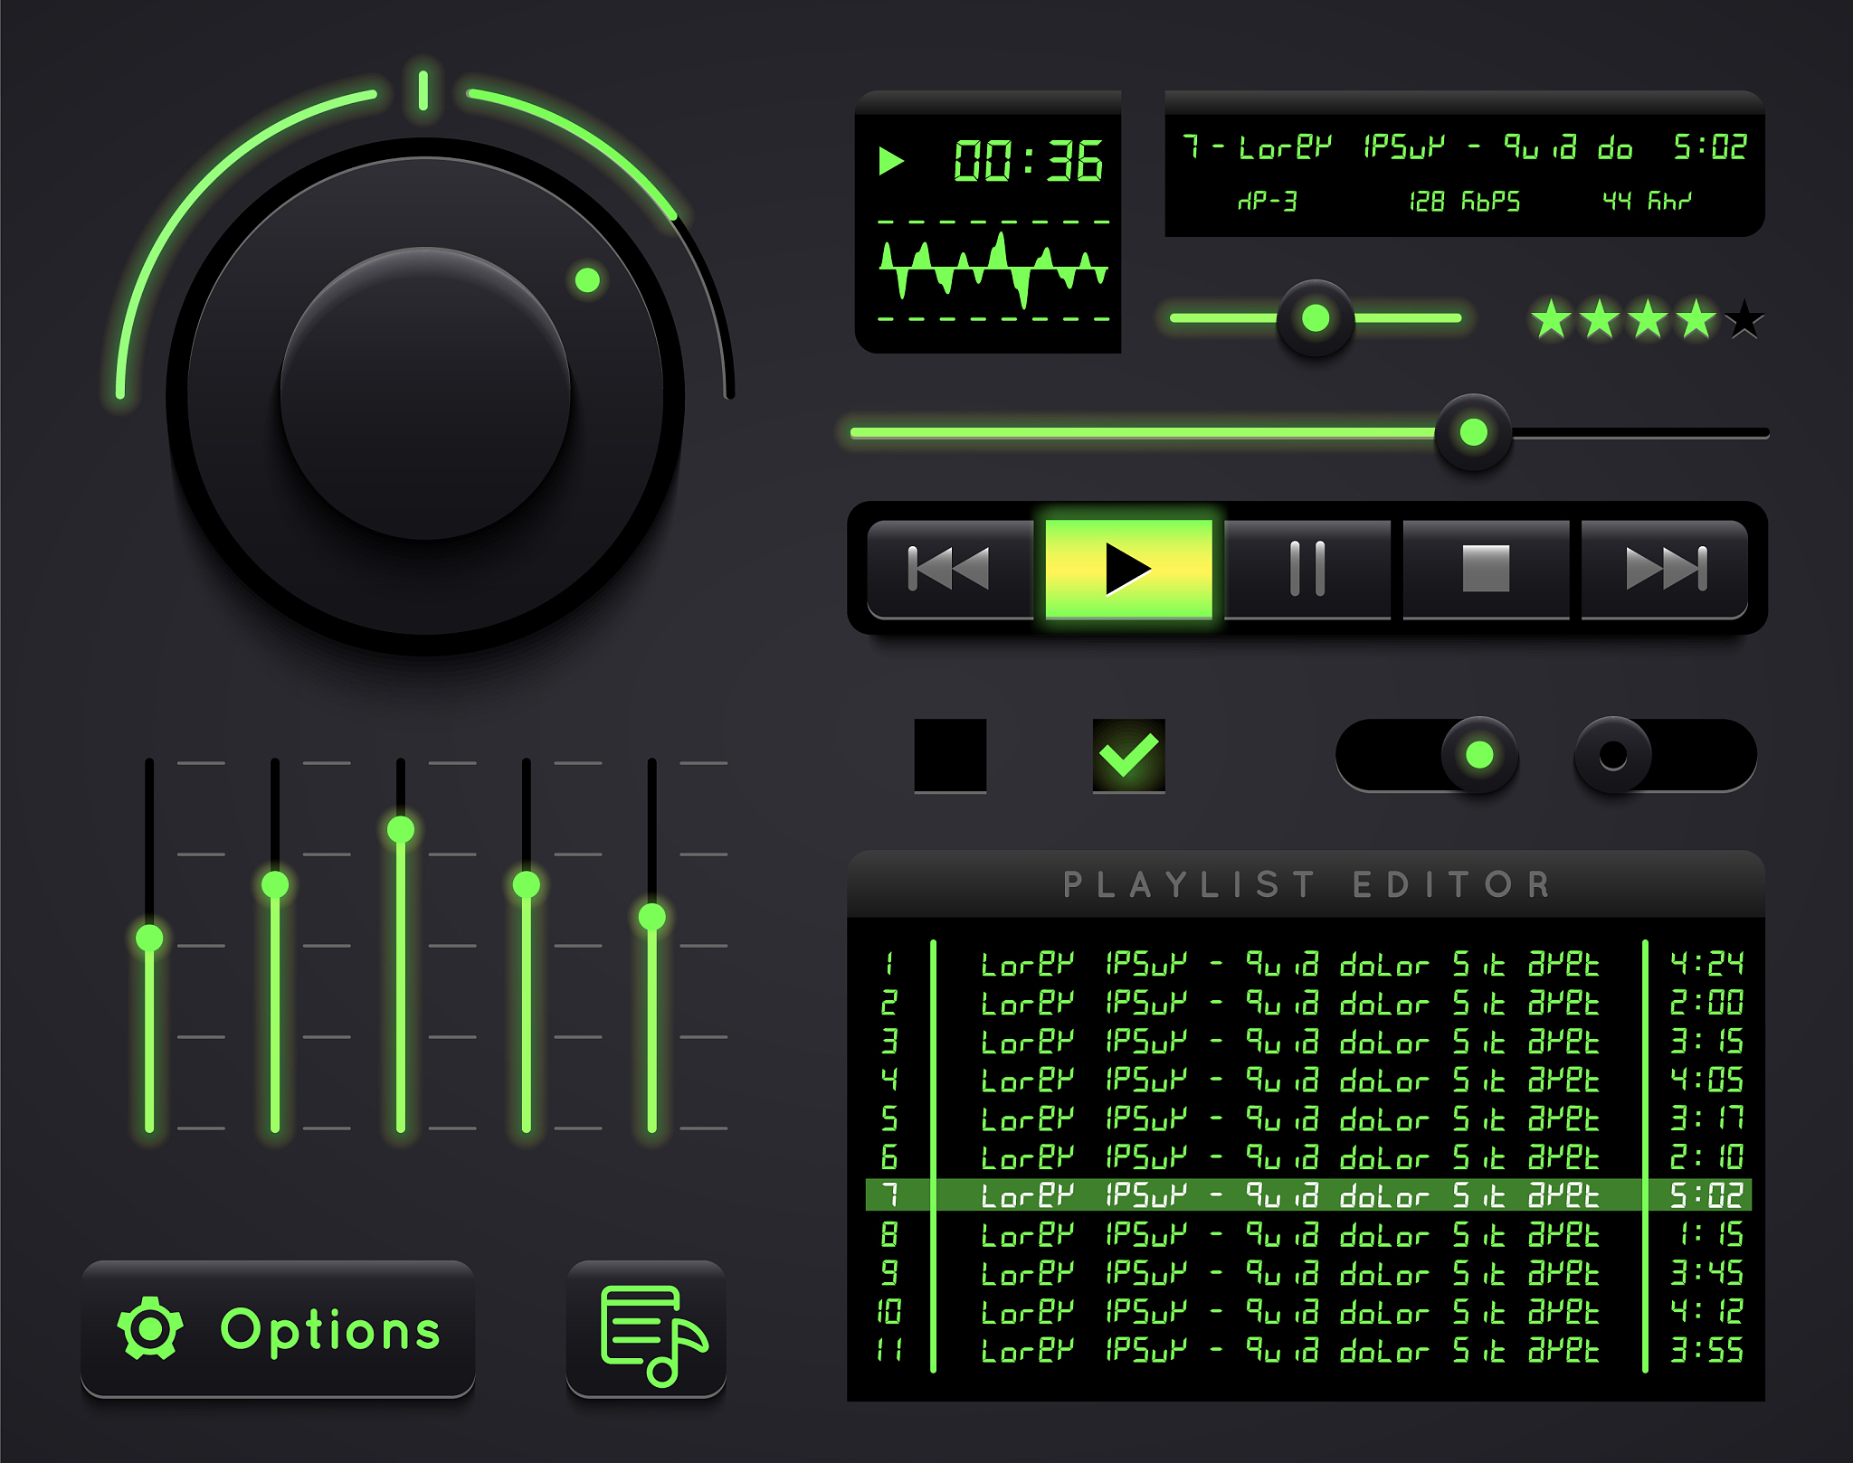Click the third rating star
The image size is (1853, 1463).
coord(1648,319)
